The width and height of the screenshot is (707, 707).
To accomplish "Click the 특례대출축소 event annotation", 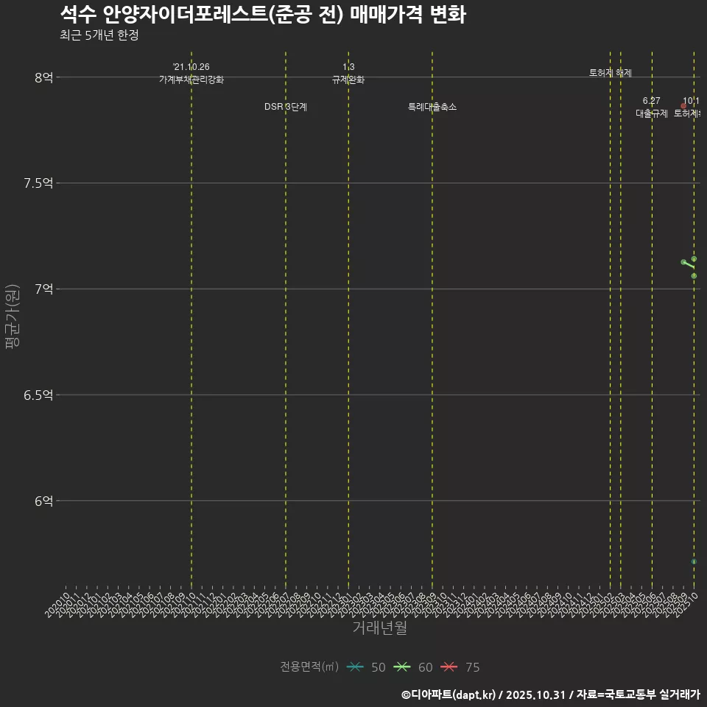I will coord(431,106).
